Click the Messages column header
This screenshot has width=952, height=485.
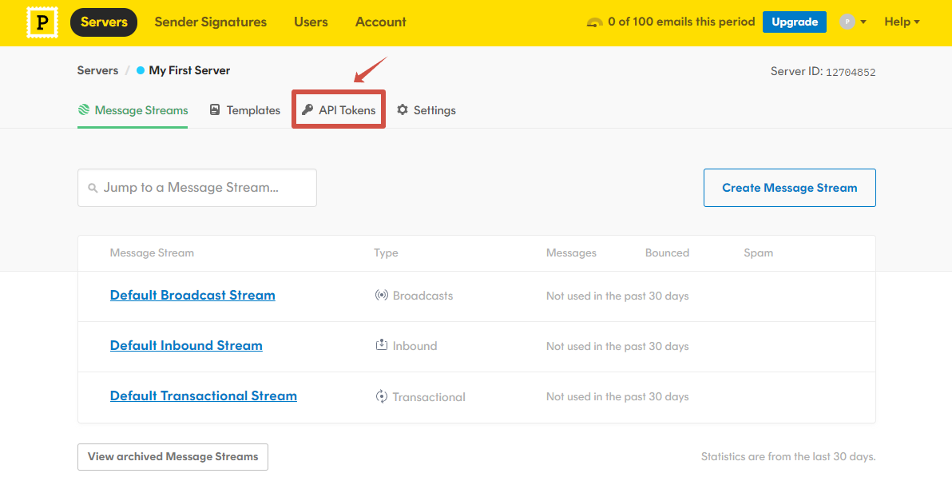click(x=571, y=252)
